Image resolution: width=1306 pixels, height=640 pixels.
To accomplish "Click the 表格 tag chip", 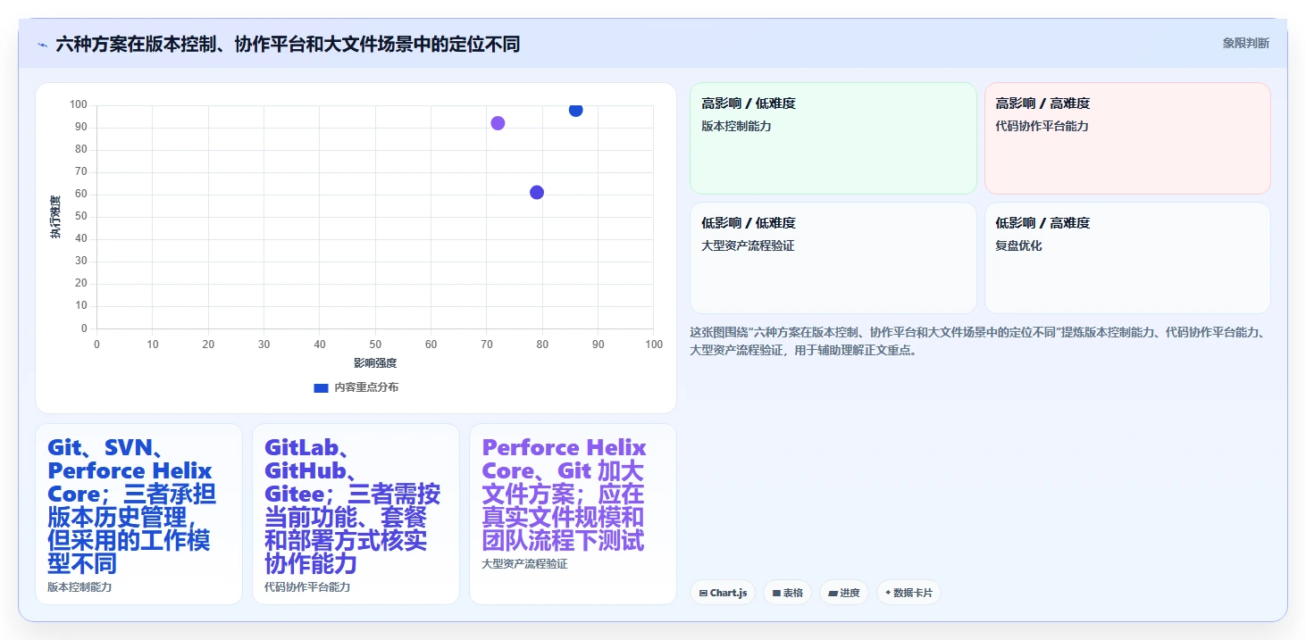I will [x=787, y=593].
